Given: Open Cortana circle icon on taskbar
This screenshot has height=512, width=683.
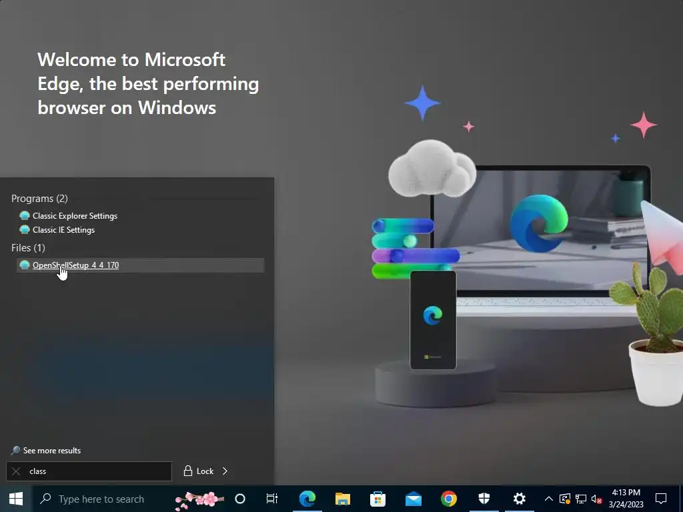Looking at the screenshot, I should click(x=240, y=499).
